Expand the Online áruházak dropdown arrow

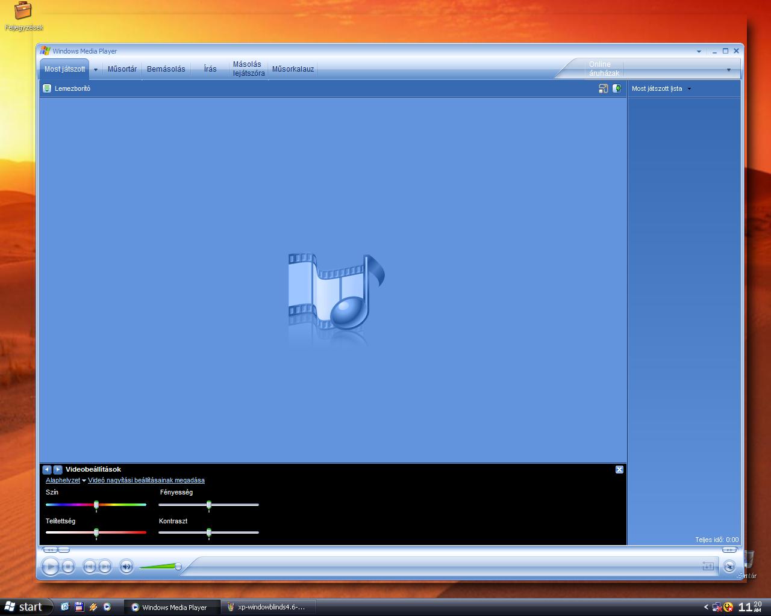coord(728,70)
